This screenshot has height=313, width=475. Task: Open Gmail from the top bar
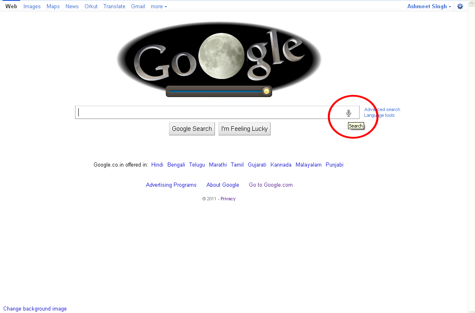click(138, 6)
